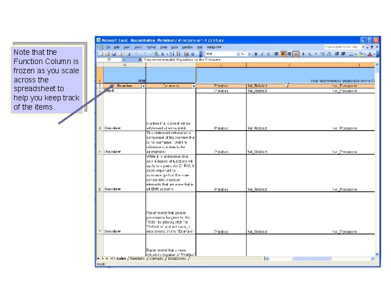Click the Increase Indent icon

click(x=343, y=54)
